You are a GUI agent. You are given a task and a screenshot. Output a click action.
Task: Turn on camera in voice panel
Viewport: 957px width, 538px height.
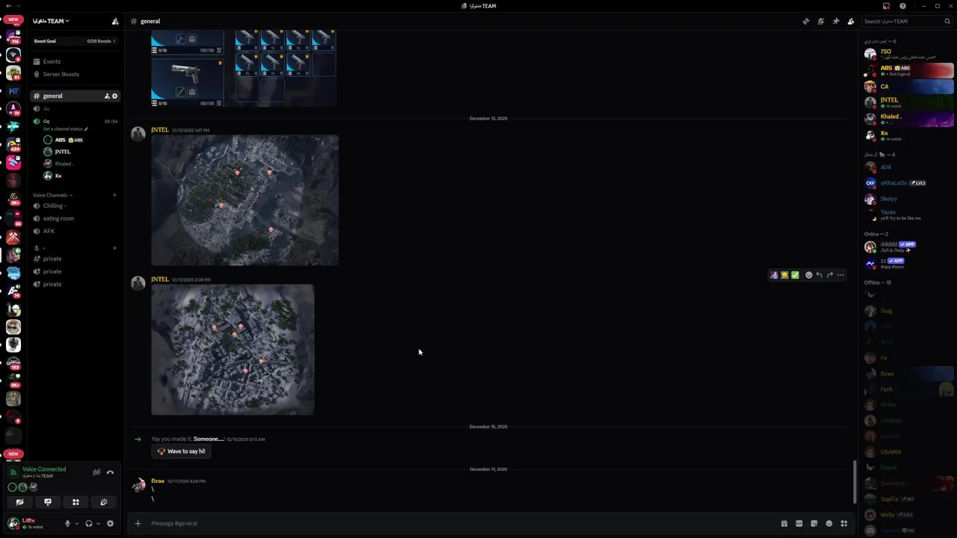pos(20,502)
